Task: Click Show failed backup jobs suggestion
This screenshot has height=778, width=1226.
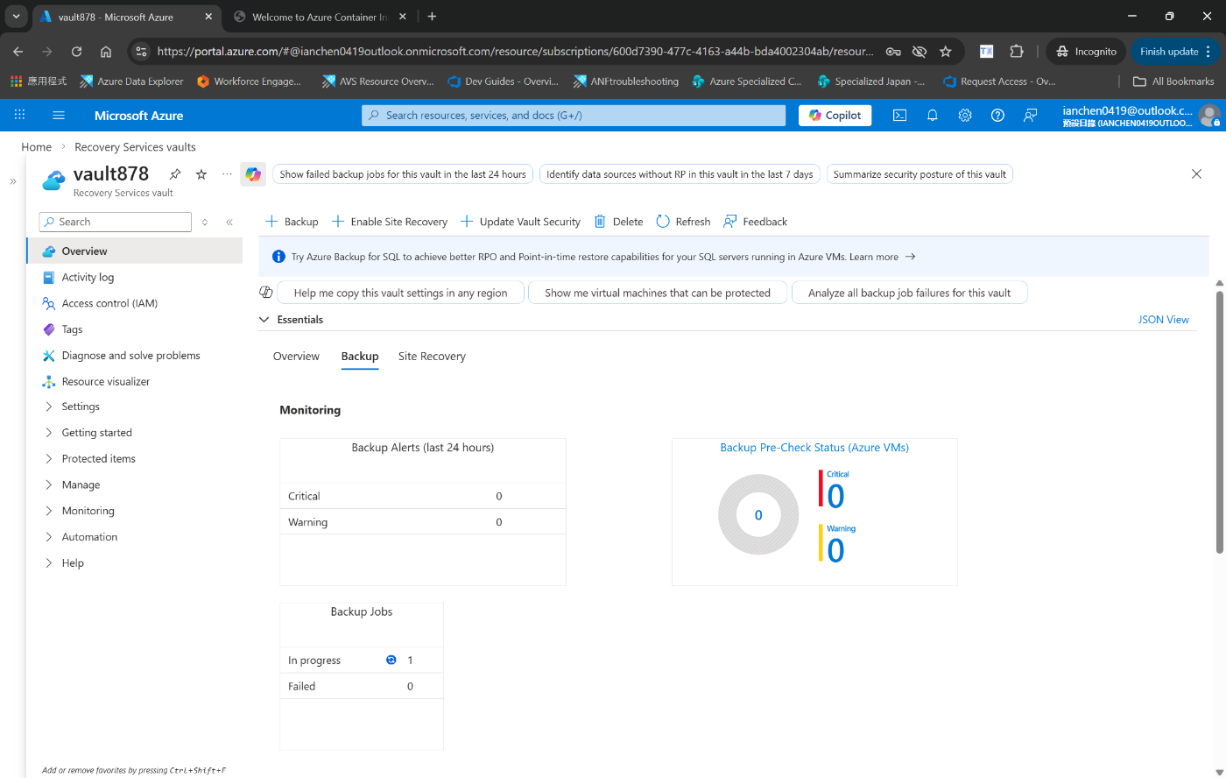Action: tap(403, 174)
